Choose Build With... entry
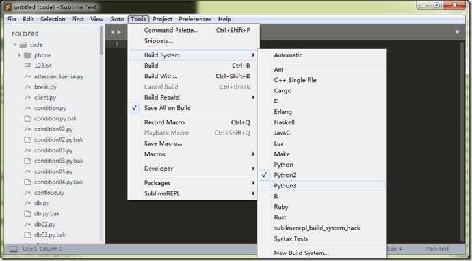The height and width of the screenshot is (261, 472). [192, 76]
